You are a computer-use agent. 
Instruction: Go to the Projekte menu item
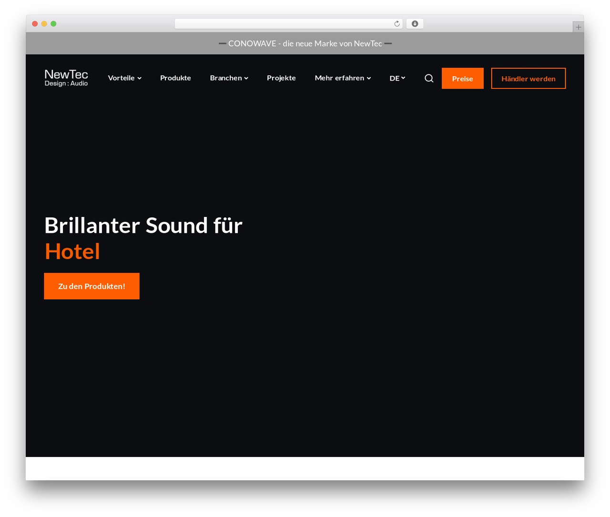pyautogui.click(x=281, y=78)
